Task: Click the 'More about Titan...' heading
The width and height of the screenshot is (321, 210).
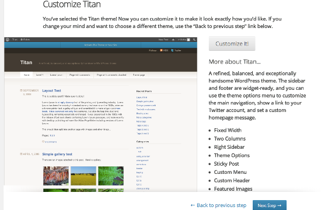Action: (x=235, y=62)
